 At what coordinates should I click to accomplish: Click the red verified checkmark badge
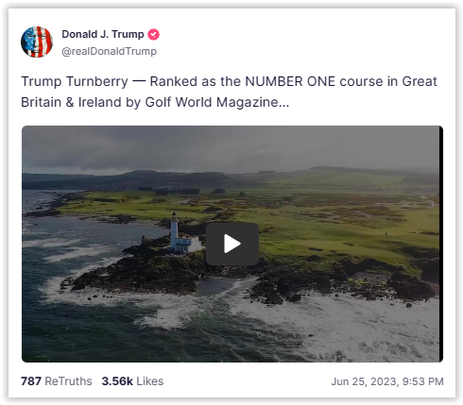pyautogui.click(x=154, y=34)
